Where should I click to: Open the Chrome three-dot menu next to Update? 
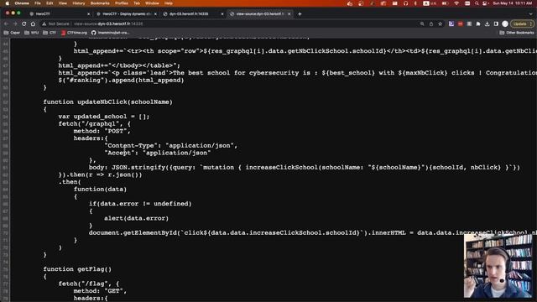click(531, 24)
